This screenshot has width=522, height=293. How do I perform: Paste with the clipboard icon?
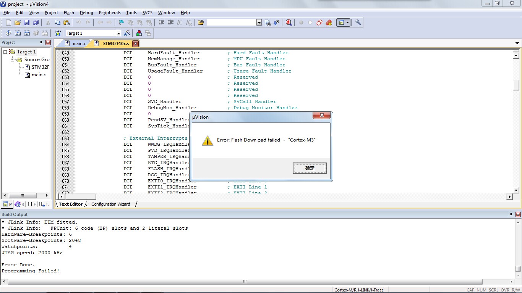click(x=66, y=23)
